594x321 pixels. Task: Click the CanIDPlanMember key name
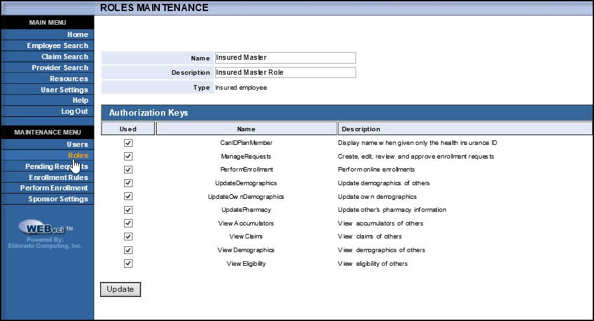coord(246,143)
